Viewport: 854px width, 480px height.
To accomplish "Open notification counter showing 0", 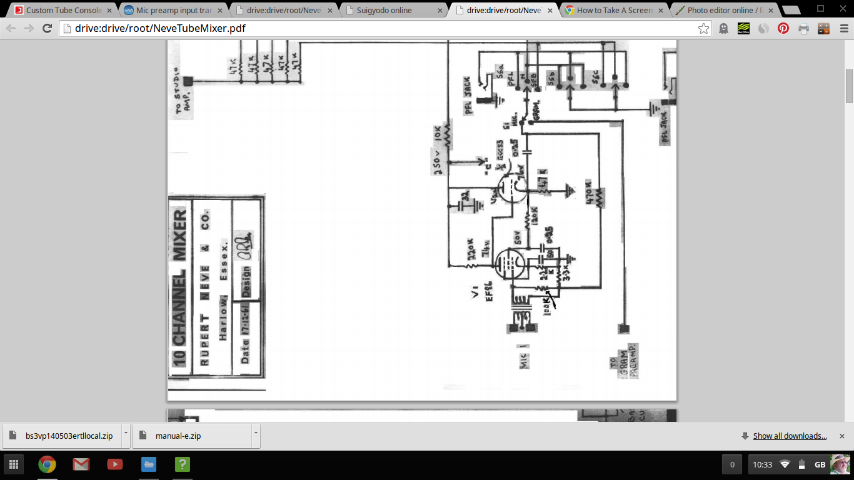I will coord(732,464).
